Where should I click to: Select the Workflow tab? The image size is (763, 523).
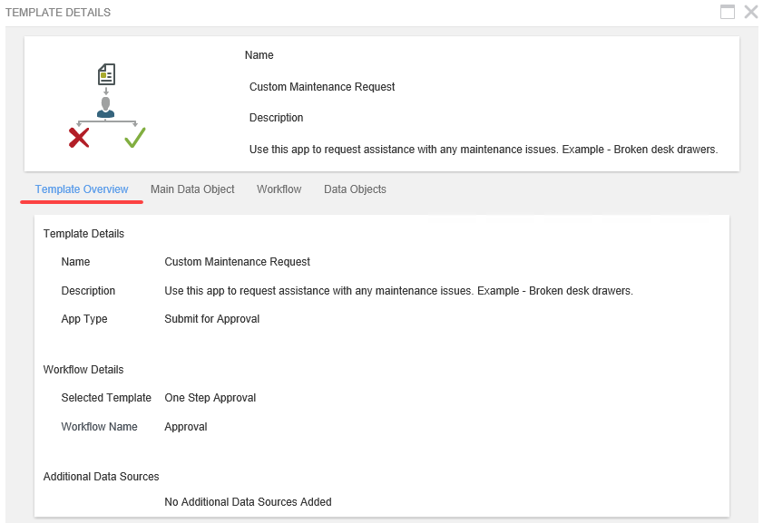click(279, 189)
